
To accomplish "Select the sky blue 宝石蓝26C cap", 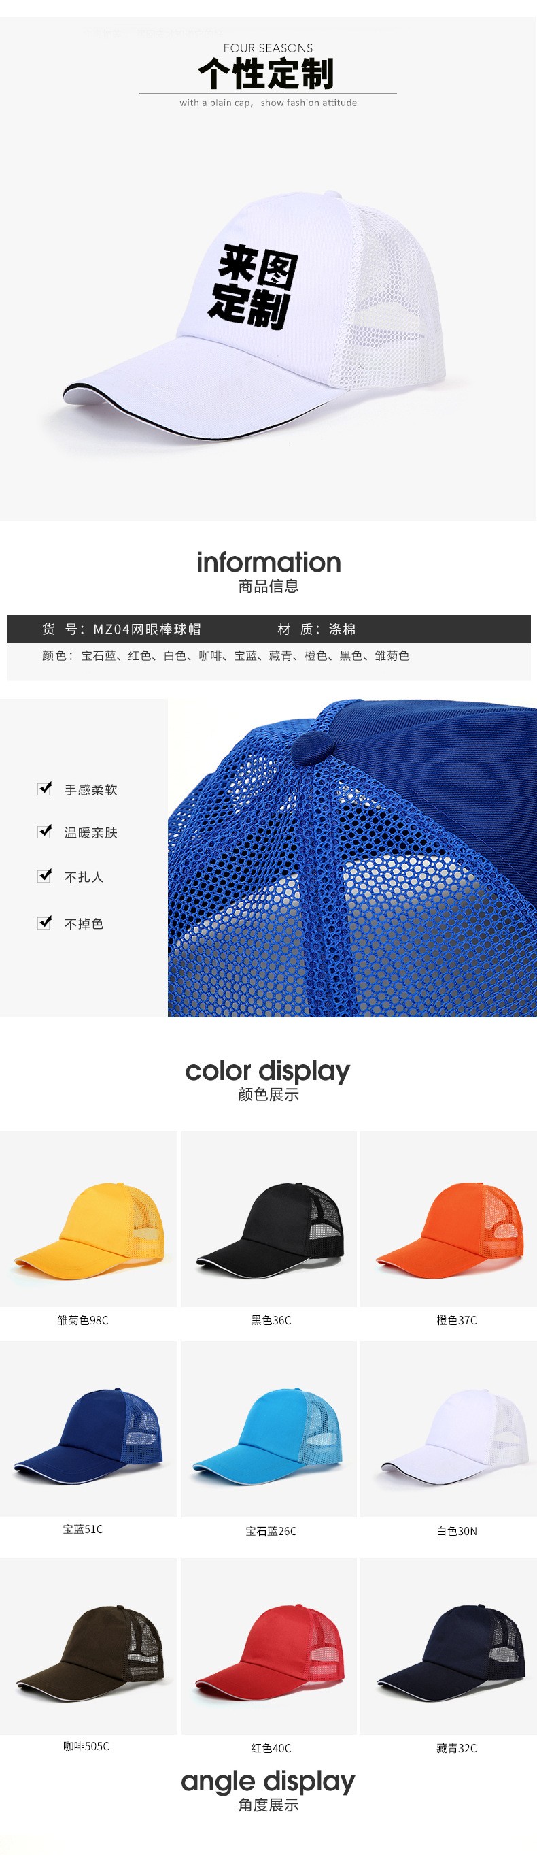I will [x=269, y=1430].
